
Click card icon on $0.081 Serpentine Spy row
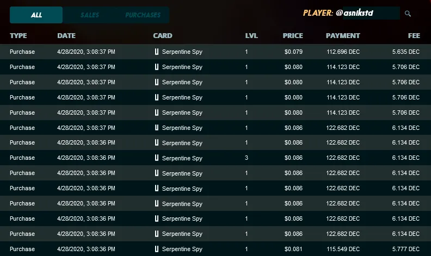coord(156,249)
